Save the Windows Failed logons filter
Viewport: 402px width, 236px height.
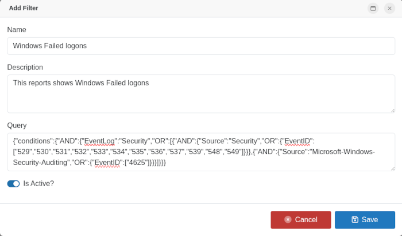[x=365, y=219]
